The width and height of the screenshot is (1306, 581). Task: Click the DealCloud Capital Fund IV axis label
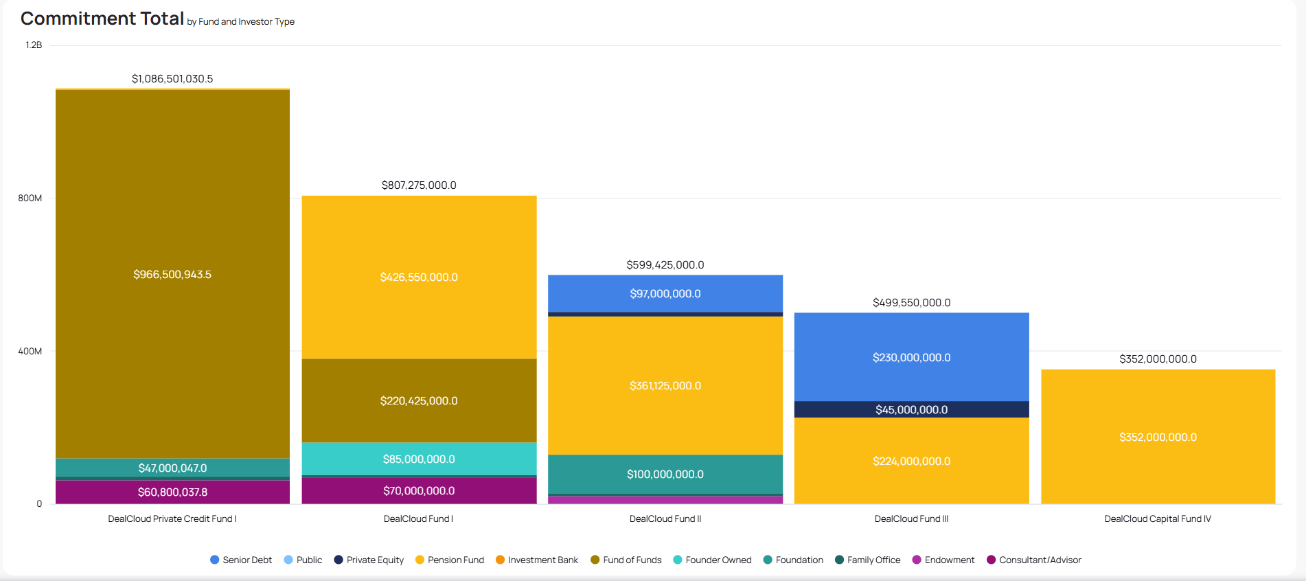(1158, 519)
